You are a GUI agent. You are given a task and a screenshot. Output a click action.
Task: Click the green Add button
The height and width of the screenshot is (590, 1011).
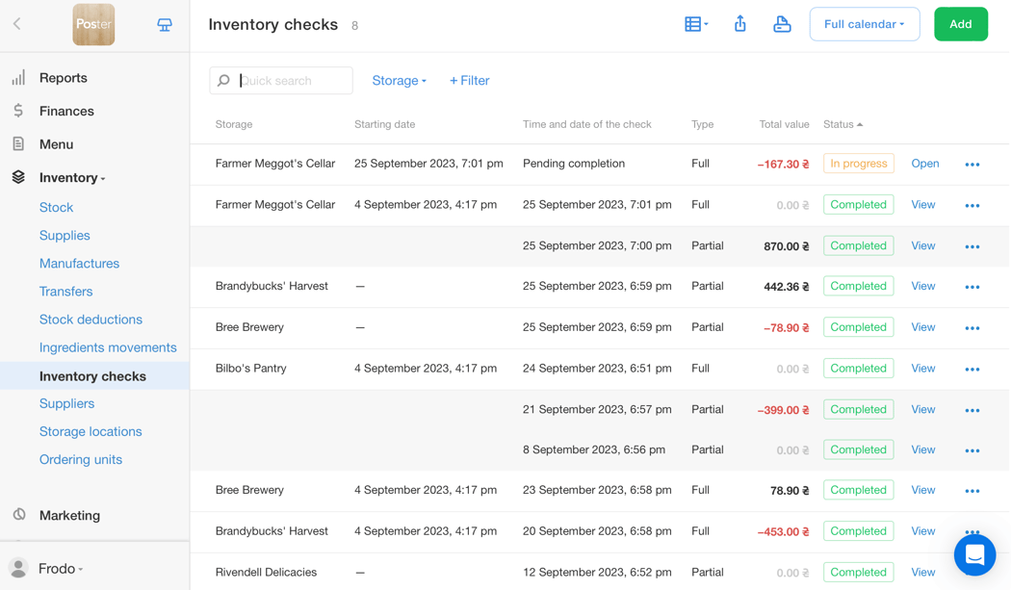[960, 24]
